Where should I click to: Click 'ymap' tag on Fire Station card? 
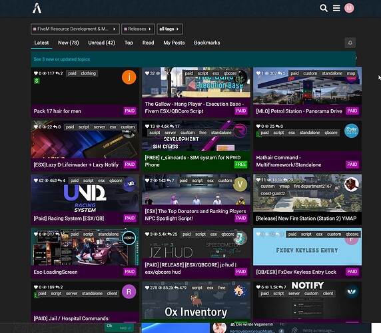click(x=284, y=186)
